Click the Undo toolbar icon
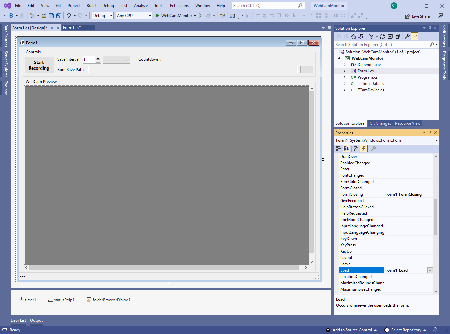Image resolution: width=450 pixels, height=334 pixels. tap(69, 16)
